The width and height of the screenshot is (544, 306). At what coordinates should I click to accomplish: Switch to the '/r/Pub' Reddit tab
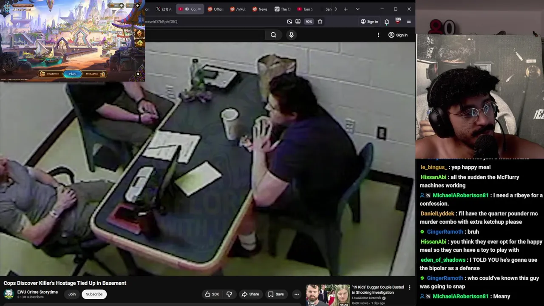(238, 9)
